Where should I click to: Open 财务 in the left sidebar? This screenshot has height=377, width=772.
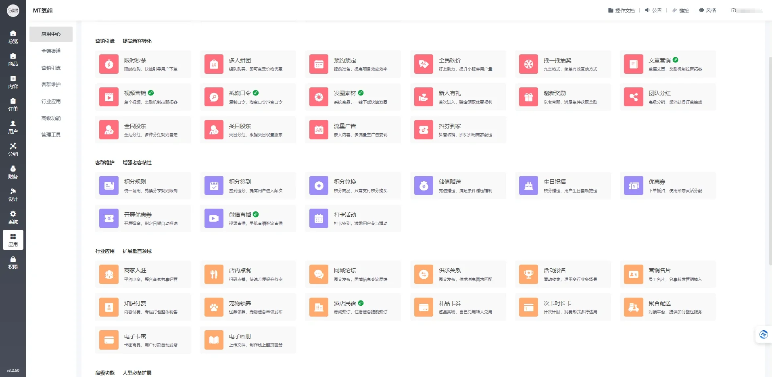click(x=13, y=172)
